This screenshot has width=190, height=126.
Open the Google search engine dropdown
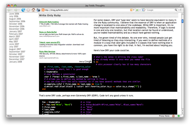[146, 10]
